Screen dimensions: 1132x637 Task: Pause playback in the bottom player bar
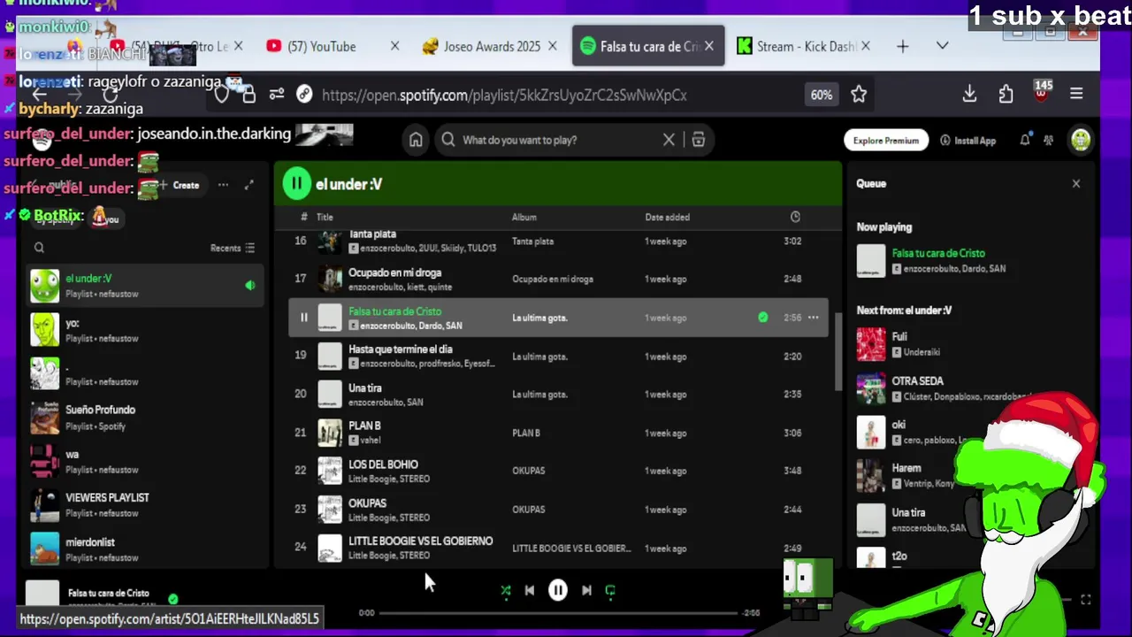tap(557, 590)
